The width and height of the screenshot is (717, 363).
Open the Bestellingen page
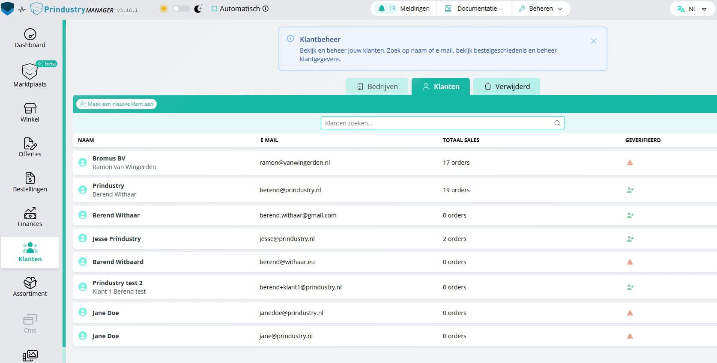pos(30,182)
